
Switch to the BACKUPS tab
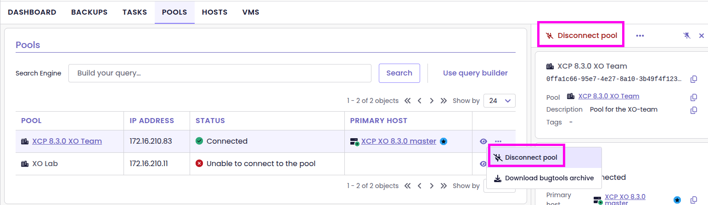coord(89,12)
